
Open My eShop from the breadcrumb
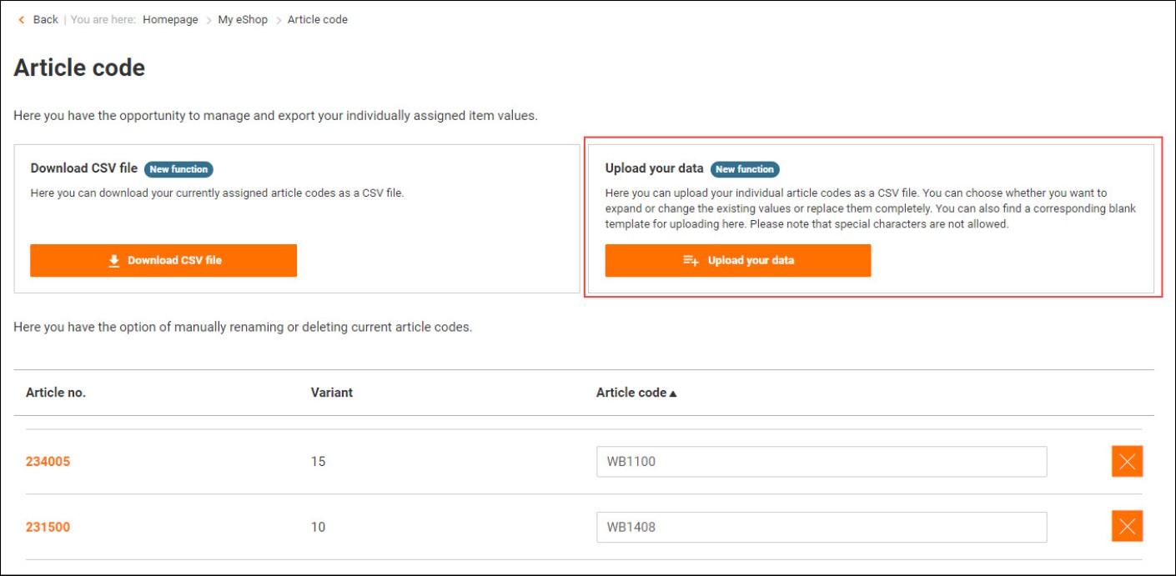coord(243,20)
